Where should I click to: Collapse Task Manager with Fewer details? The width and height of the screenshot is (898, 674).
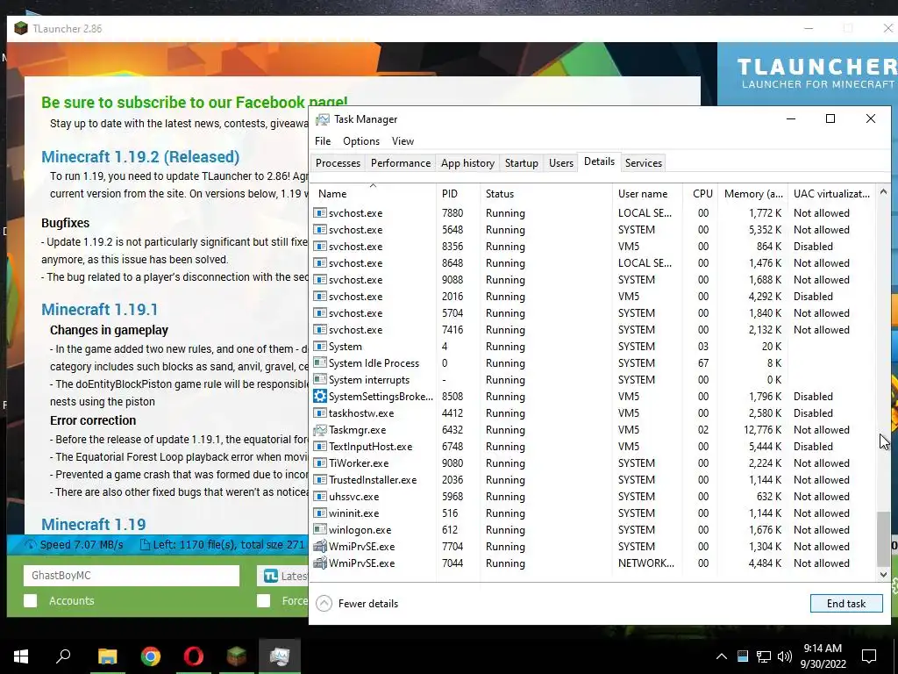tap(357, 604)
